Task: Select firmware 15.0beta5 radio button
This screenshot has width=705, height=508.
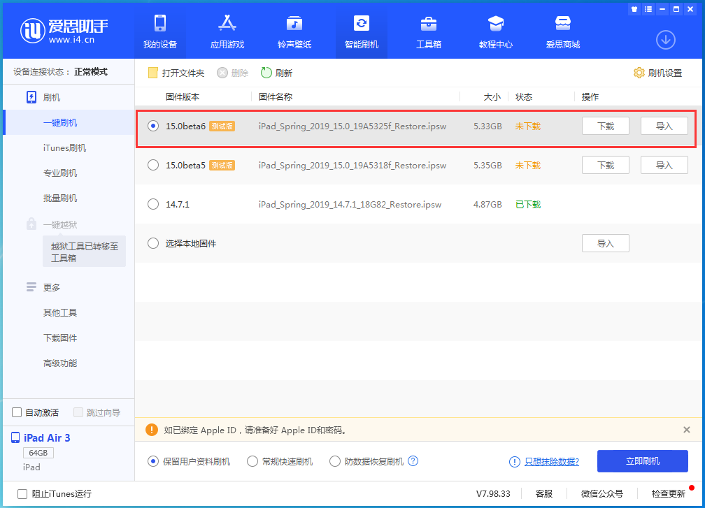Action: [153, 166]
